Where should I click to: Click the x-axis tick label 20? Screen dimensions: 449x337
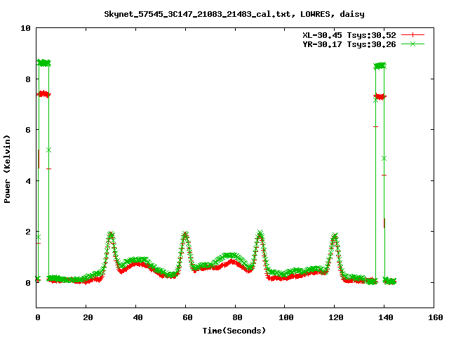(x=88, y=317)
